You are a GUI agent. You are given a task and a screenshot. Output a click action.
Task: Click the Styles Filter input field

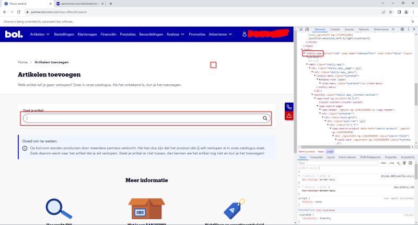338,163
